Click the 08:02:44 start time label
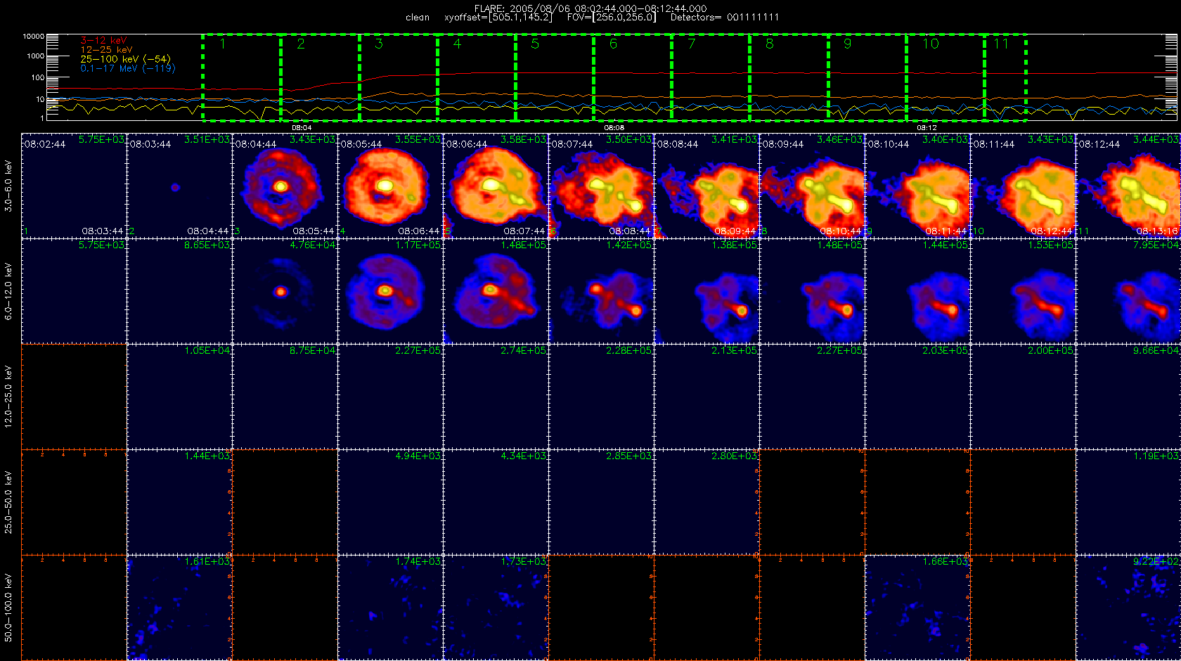This screenshot has width=1181, height=661. [45, 143]
